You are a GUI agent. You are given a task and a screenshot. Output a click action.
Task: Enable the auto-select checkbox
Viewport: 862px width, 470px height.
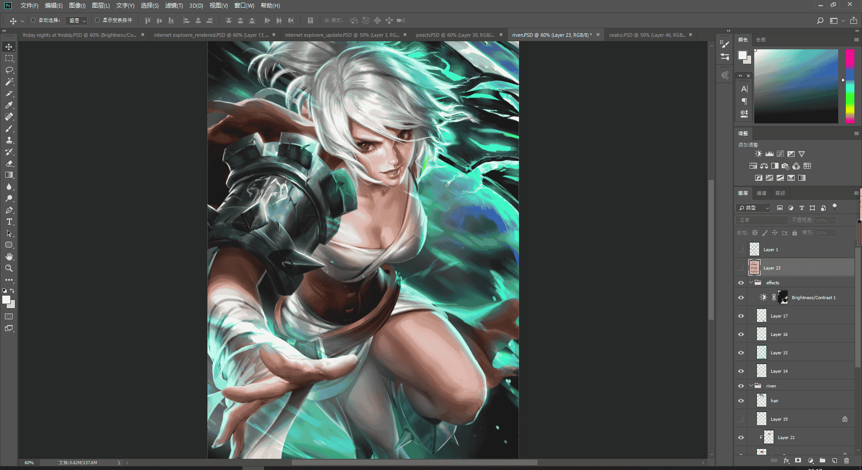(x=33, y=20)
